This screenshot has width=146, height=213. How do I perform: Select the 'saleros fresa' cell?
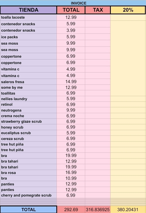click(x=28, y=82)
